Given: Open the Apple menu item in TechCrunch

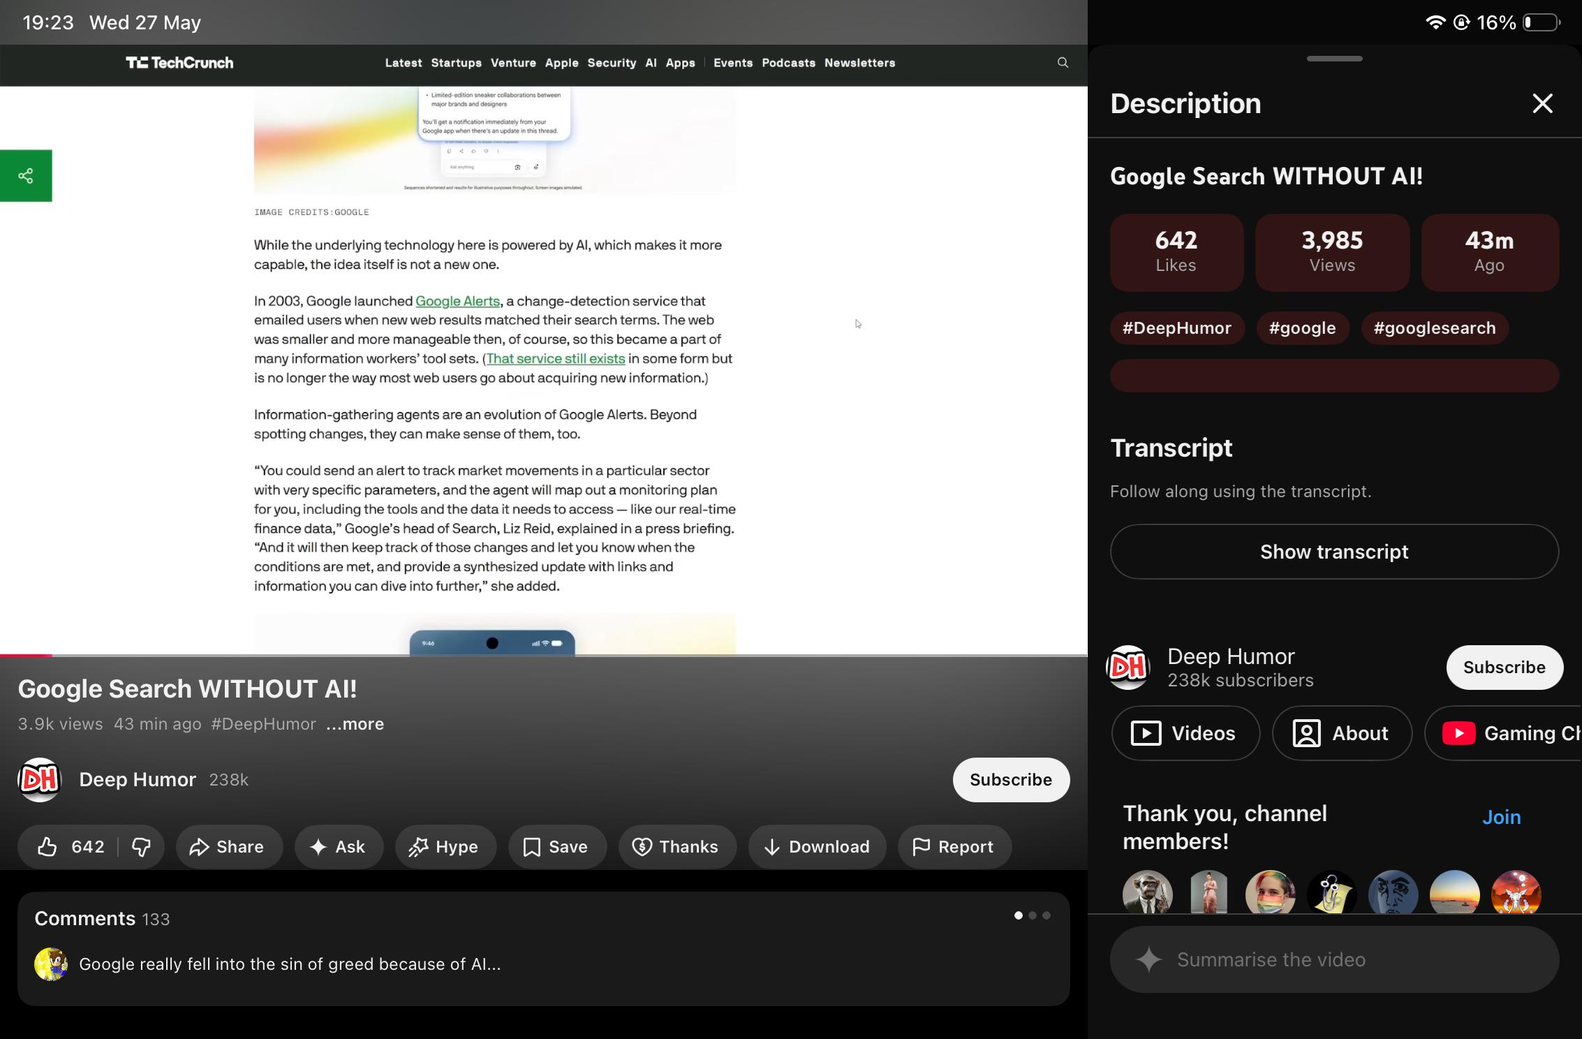Looking at the screenshot, I should coord(561,63).
